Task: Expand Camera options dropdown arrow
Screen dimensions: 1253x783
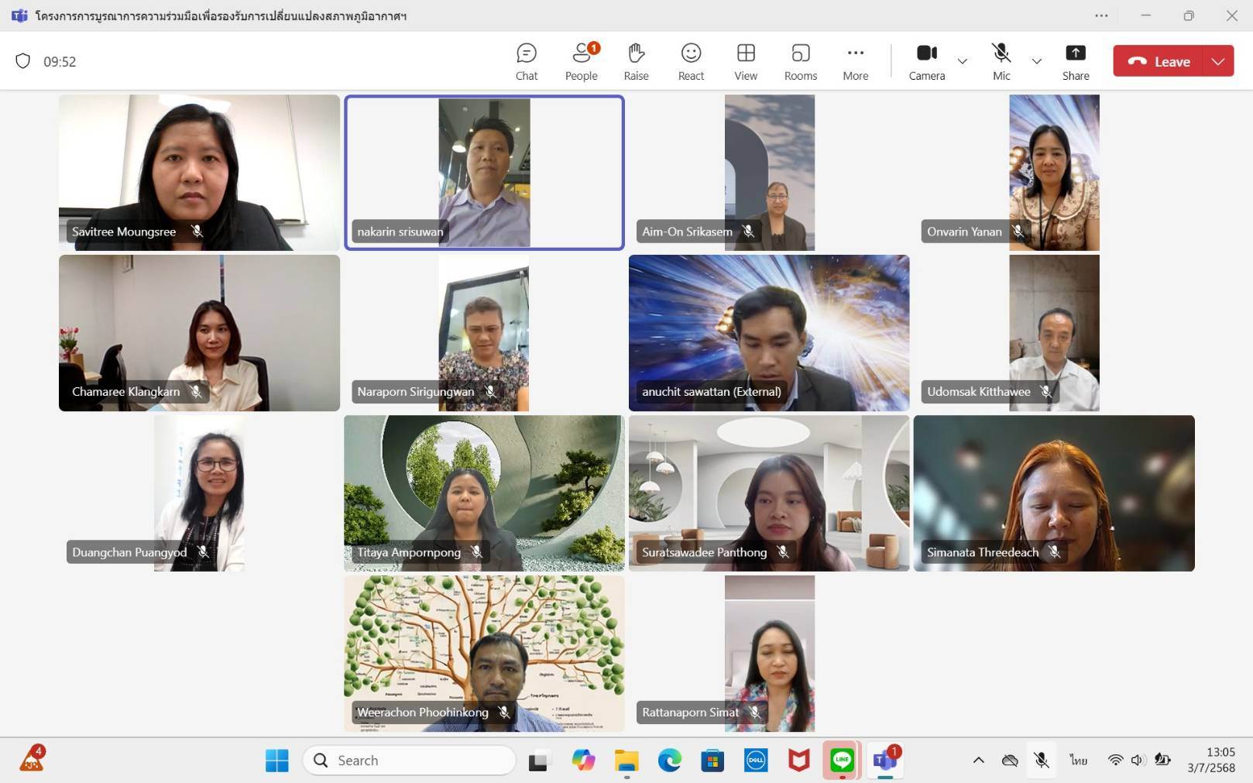Action: click(x=963, y=61)
